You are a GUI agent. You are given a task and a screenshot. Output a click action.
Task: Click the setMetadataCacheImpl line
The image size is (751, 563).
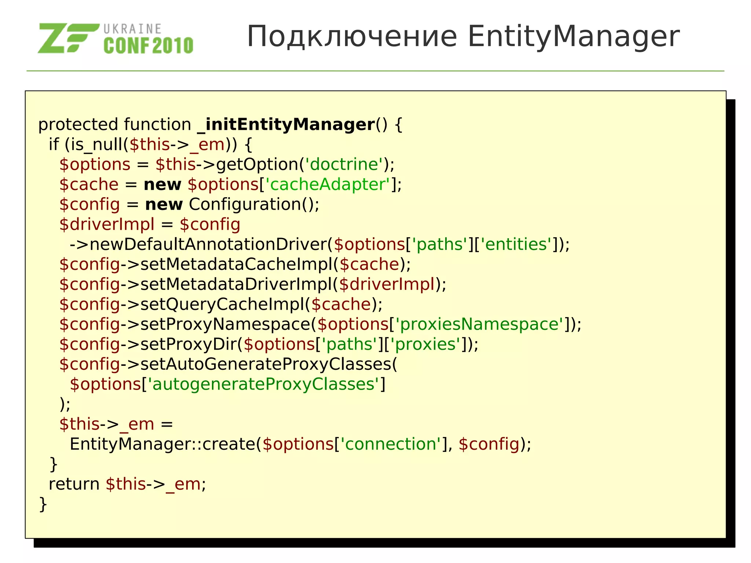235,264
